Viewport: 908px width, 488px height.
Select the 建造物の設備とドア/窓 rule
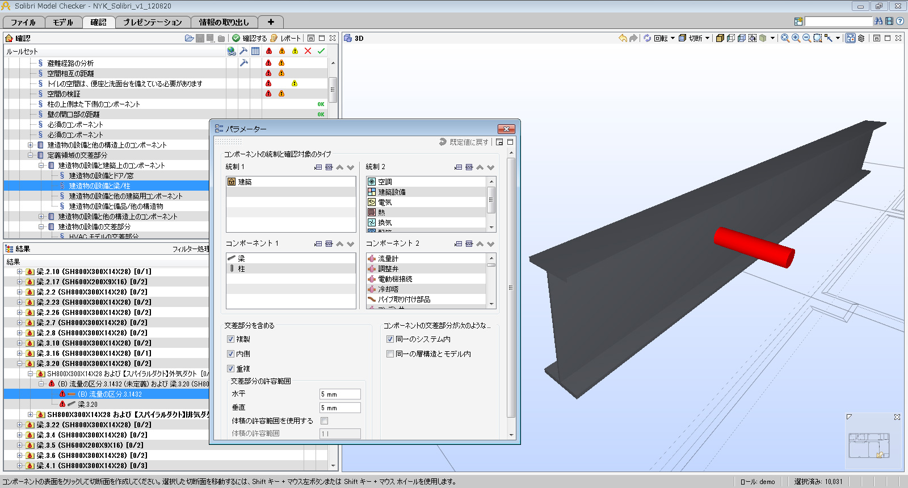(x=101, y=175)
